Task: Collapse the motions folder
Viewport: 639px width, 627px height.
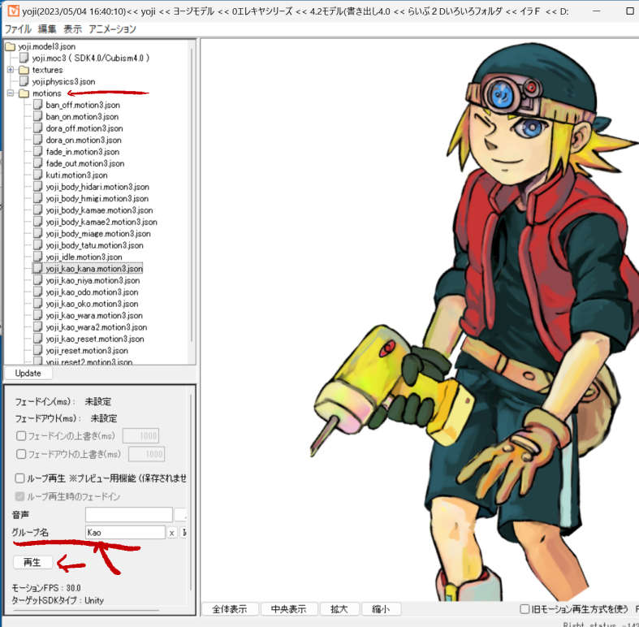Action: [x=11, y=93]
